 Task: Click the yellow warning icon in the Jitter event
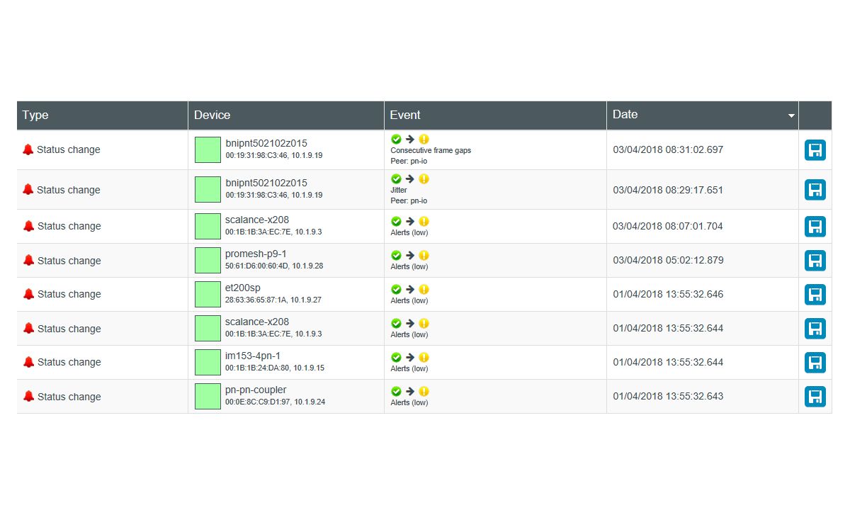pos(424,179)
